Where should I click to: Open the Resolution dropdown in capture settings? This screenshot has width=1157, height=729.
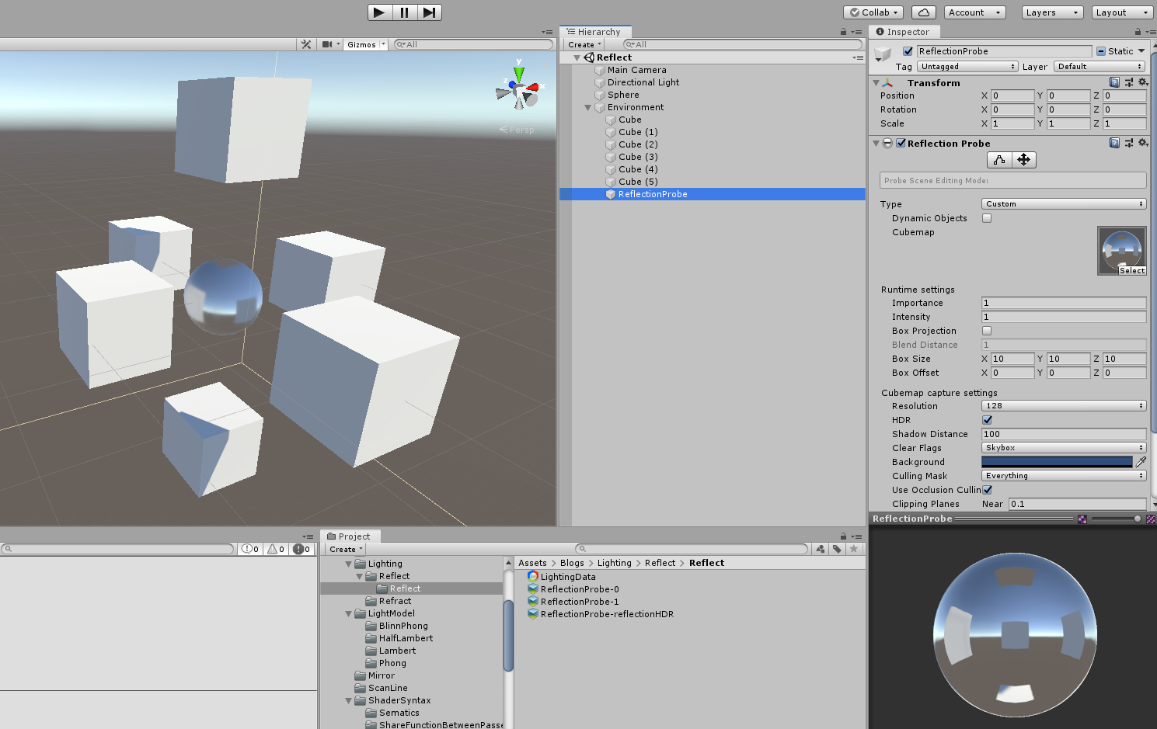coord(1063,405)
